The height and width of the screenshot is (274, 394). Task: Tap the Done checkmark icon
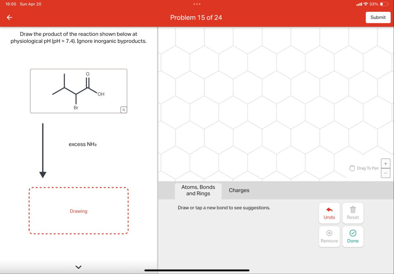[x=353, y=233]
